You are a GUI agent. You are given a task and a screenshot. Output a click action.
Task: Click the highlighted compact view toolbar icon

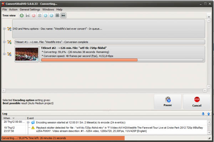click(63, 15)
